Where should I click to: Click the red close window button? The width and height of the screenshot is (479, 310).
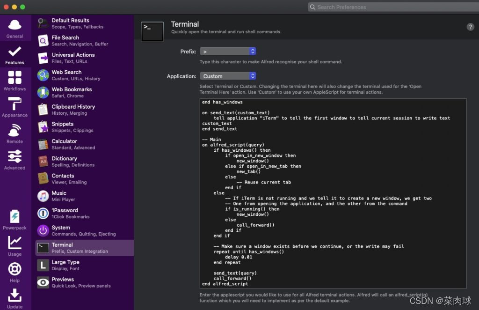pyautogui.click(x=6, y=7)
